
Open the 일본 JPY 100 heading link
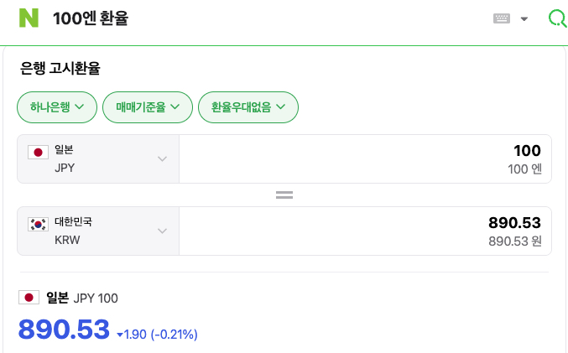[82, 298]
